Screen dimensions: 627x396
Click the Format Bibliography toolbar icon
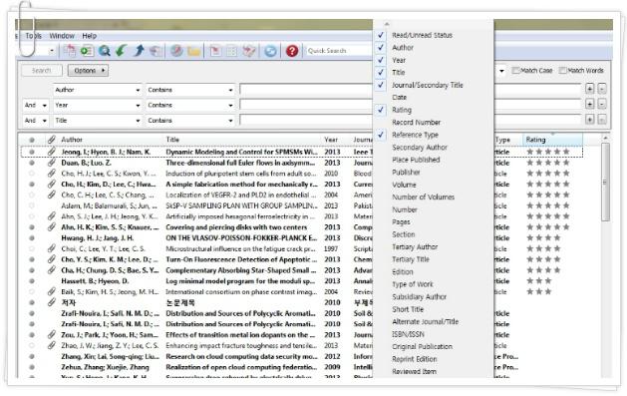coord(232,51)
